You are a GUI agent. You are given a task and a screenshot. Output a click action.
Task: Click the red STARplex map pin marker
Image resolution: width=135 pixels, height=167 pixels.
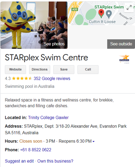(101, 14)
